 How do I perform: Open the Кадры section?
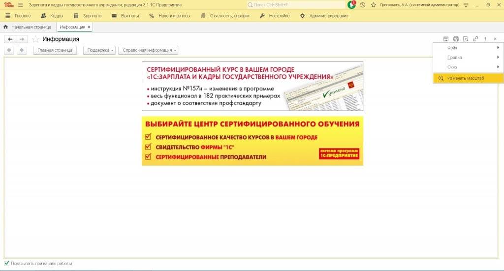click(52, 16)
